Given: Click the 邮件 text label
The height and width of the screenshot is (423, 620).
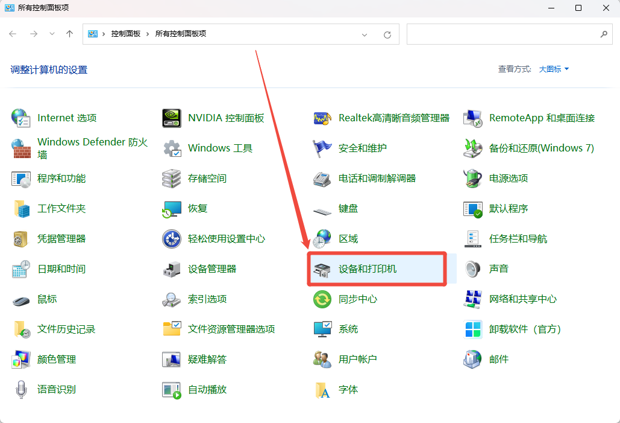Looking at the screenshot, I should click(499, 360).
